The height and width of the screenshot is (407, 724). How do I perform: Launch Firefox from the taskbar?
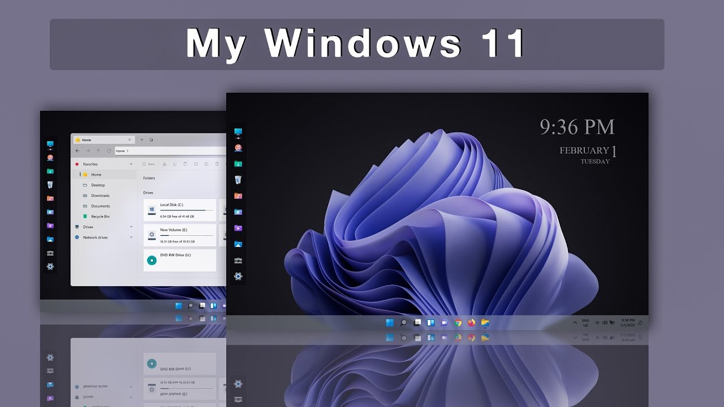(x=472, y=323)
